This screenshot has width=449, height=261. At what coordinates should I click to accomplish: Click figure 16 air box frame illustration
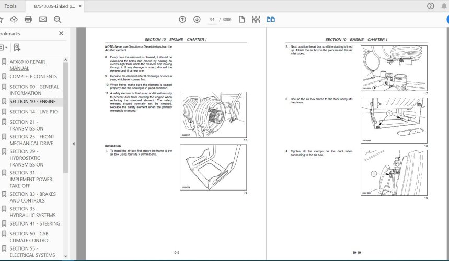point(213,167)
